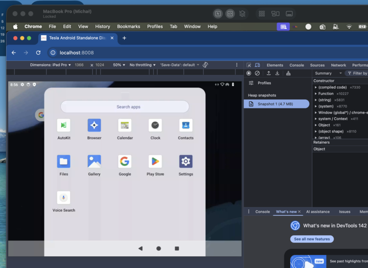Select Snapshot 1 (4.7 MB) heap snapshot

[277, 104]
